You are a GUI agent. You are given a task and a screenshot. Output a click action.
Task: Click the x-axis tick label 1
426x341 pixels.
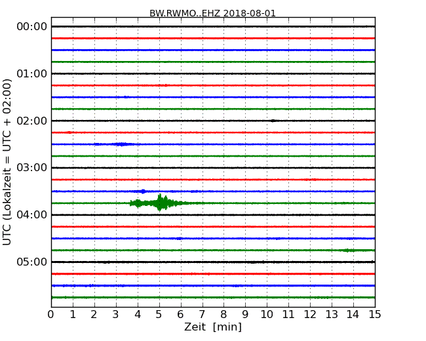pos(73,315)
